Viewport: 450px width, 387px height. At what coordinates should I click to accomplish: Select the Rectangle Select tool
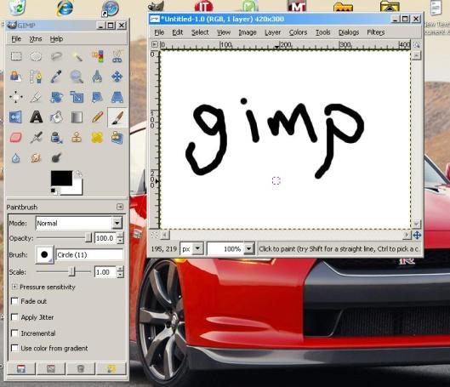coord(16,56)
